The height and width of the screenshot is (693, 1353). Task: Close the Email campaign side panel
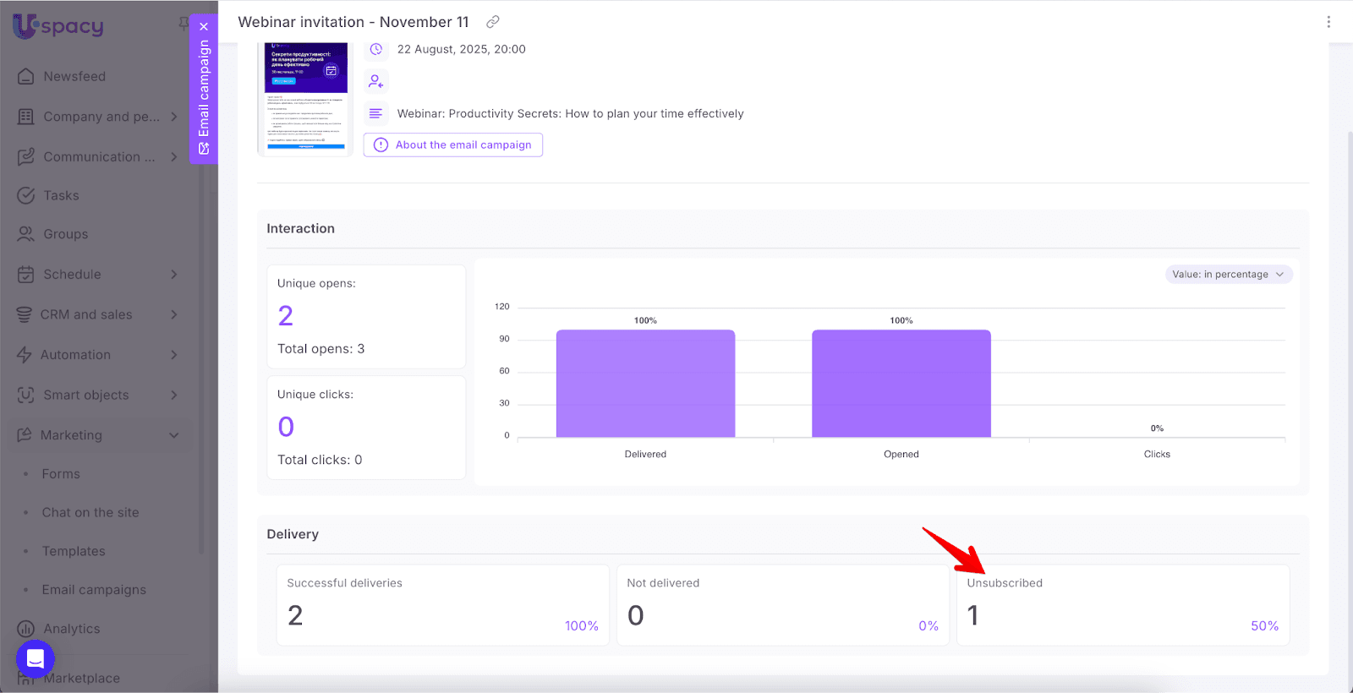coord(204,26)
